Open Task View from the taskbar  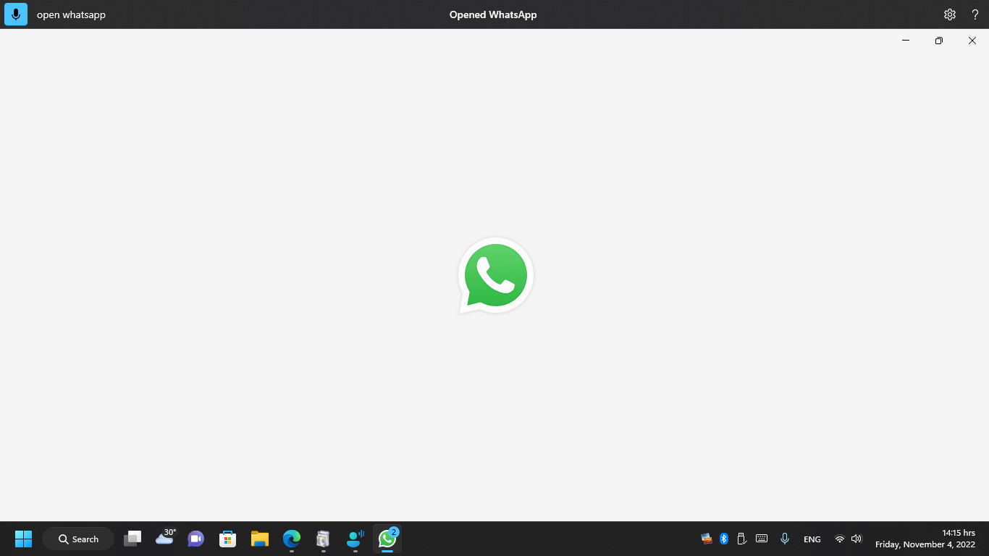pyautogui.click(x=132, y=539)
